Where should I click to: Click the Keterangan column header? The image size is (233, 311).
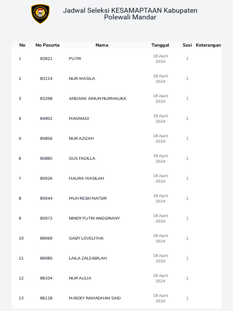208,45
